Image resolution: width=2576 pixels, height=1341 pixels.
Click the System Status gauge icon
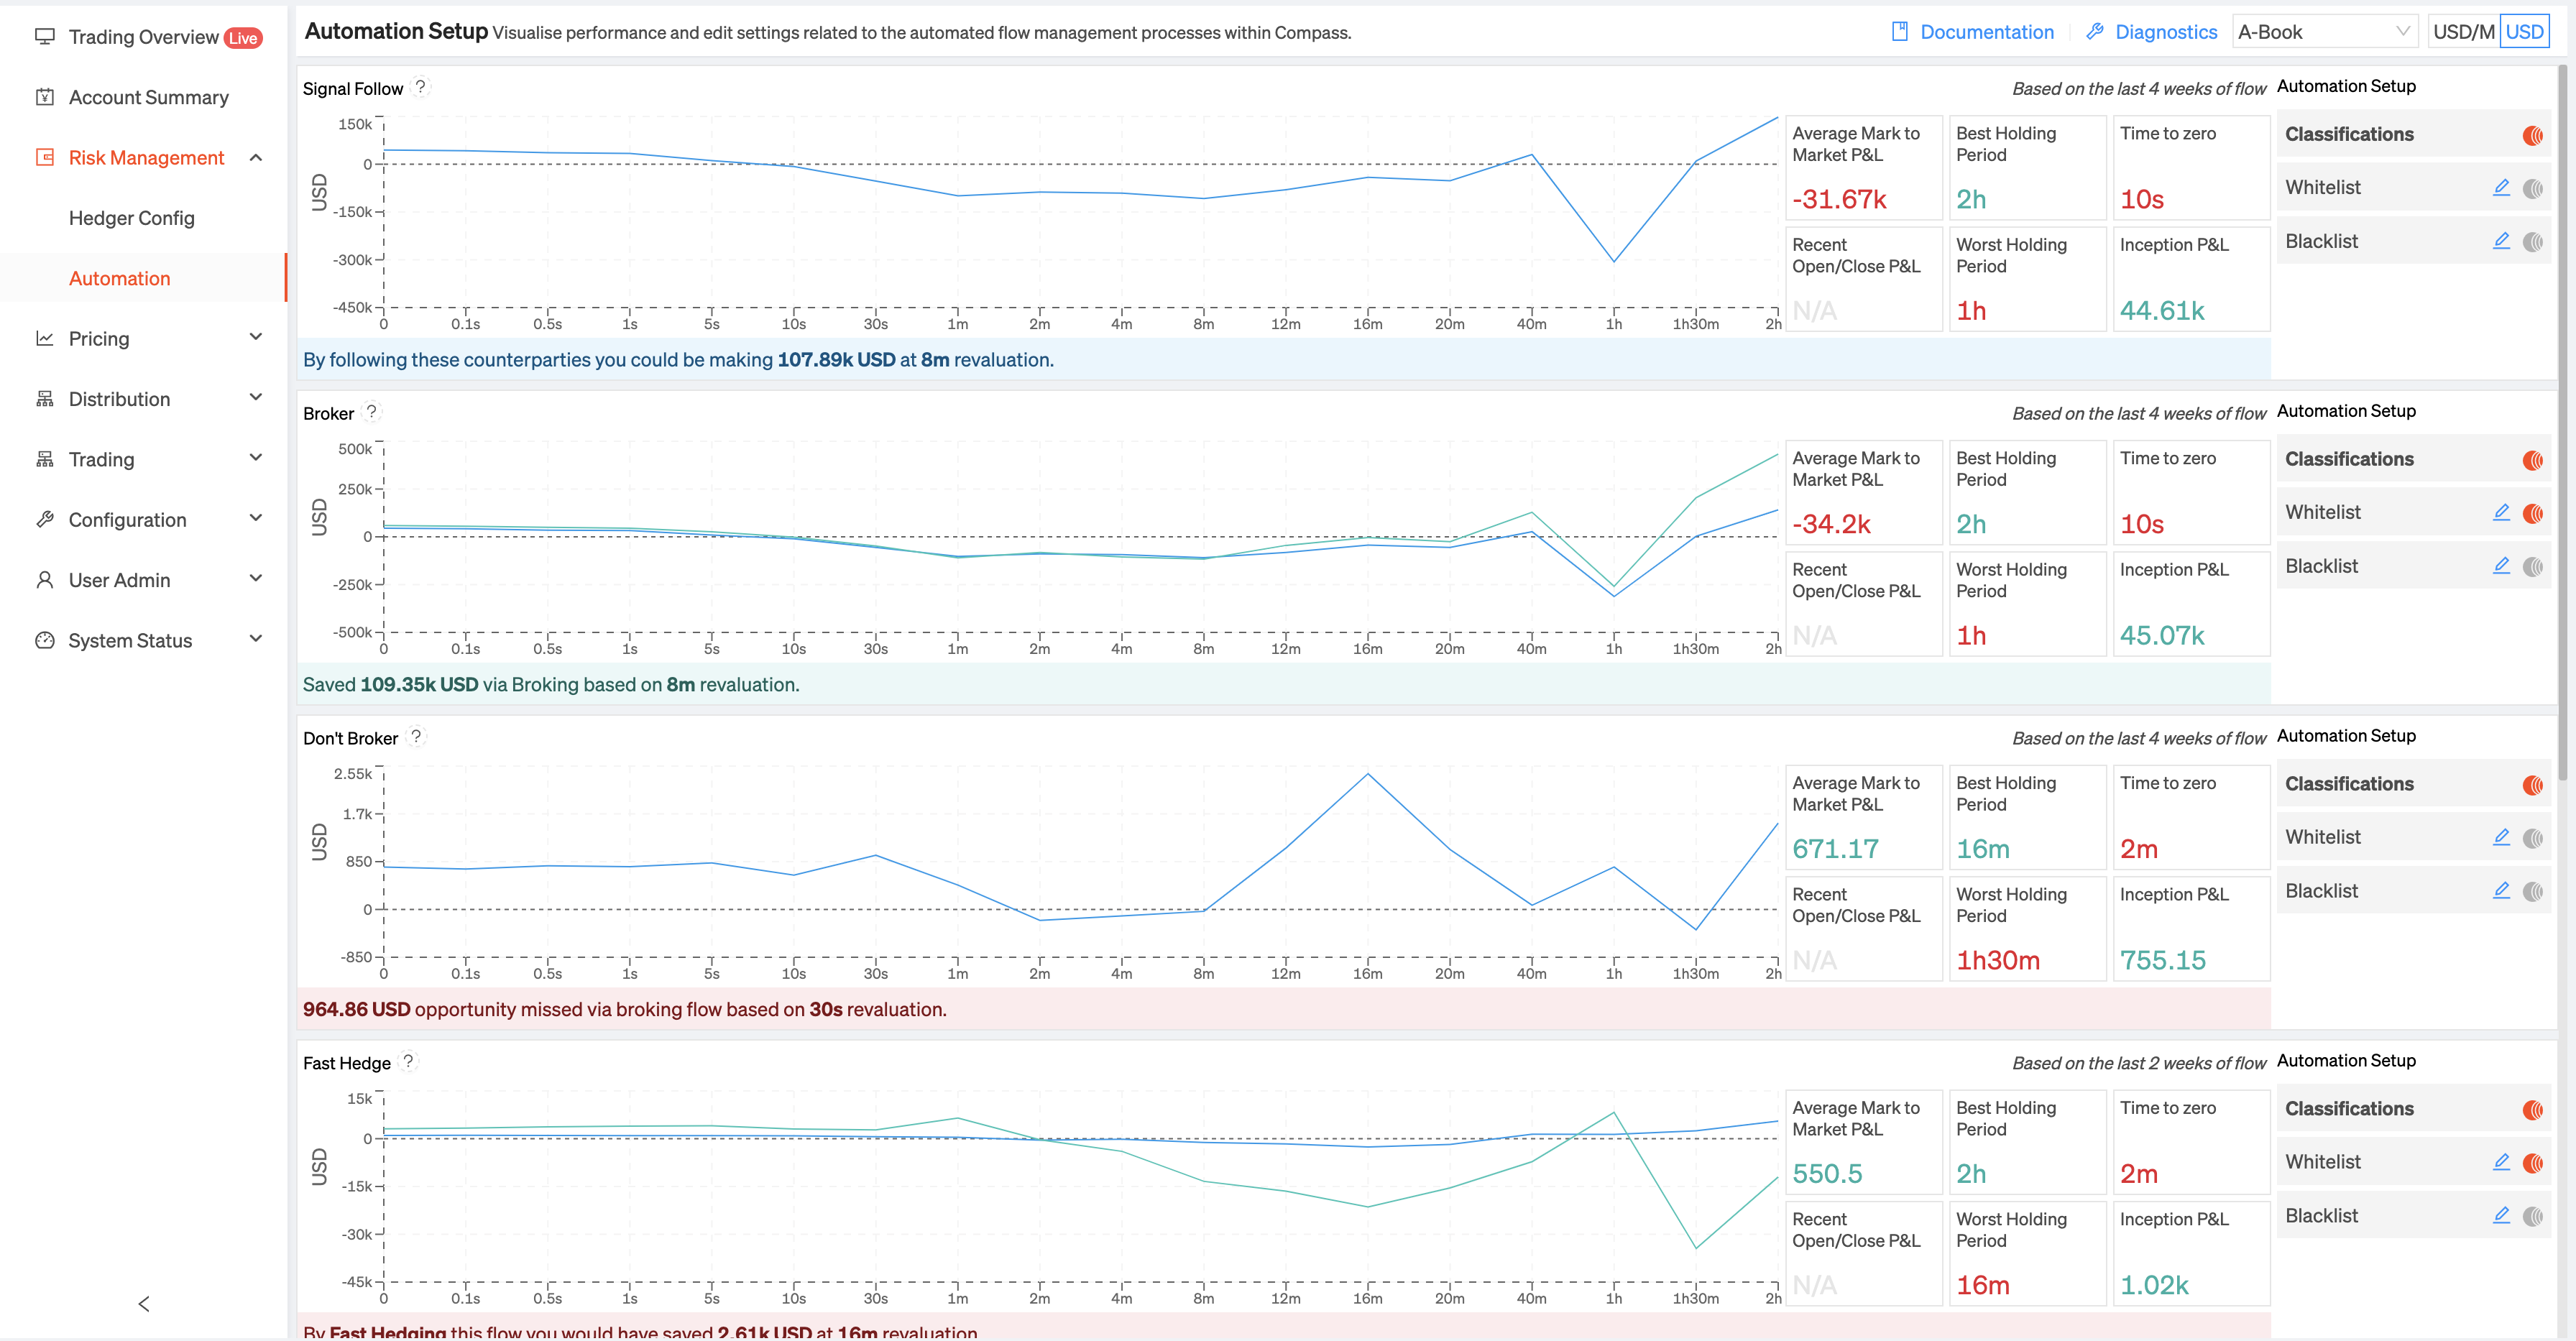point(44,640)
